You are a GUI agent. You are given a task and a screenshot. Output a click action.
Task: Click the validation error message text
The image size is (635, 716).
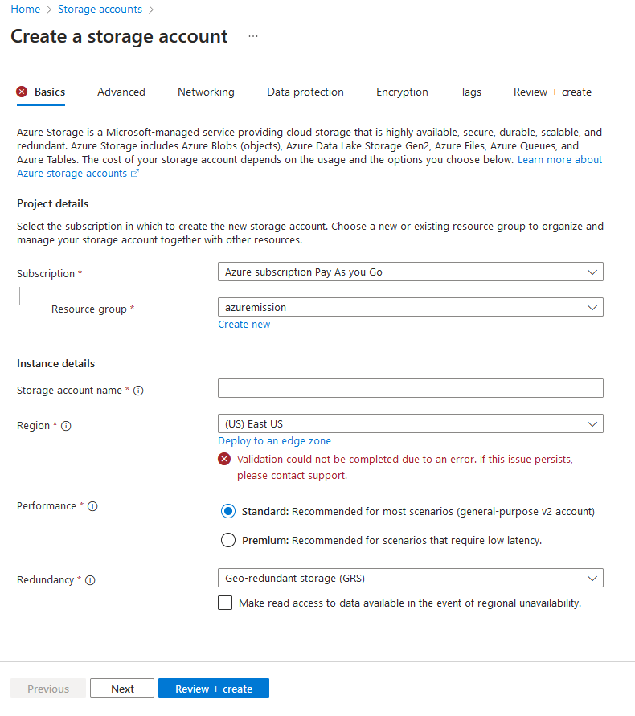[x=405, y=467]
